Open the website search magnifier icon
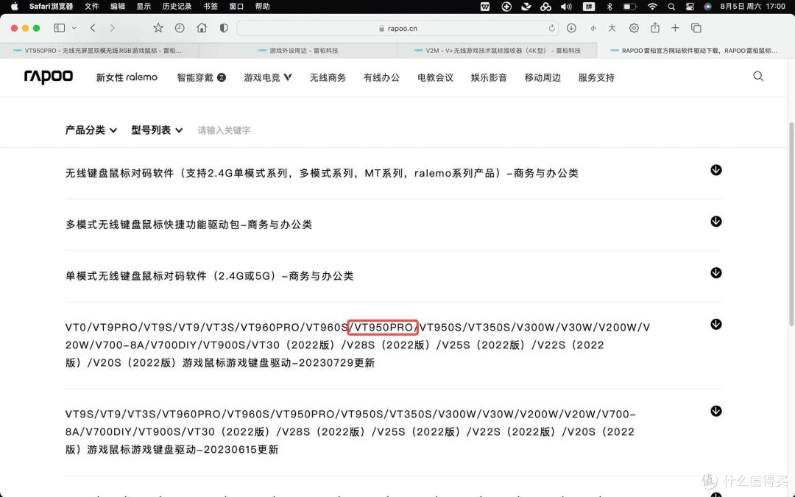This screenshot has height=497, width=795. (x=758, y=76)
